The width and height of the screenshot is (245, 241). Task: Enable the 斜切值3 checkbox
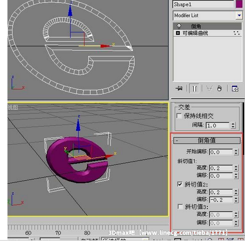(x=180, y=206)
